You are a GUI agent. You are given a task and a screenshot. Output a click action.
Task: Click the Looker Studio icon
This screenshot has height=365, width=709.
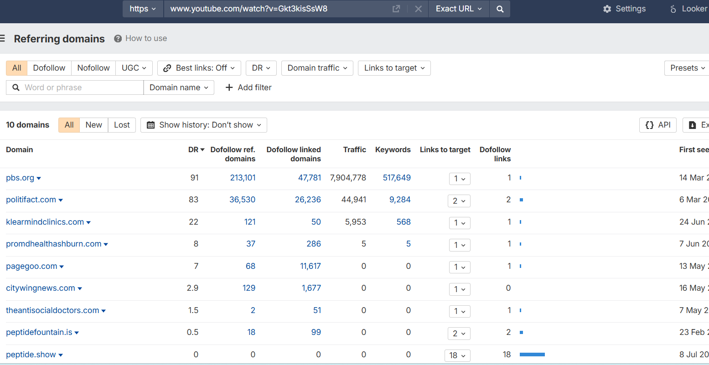673,9
